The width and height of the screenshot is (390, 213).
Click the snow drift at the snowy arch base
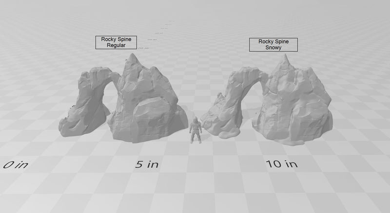[228, 133]
